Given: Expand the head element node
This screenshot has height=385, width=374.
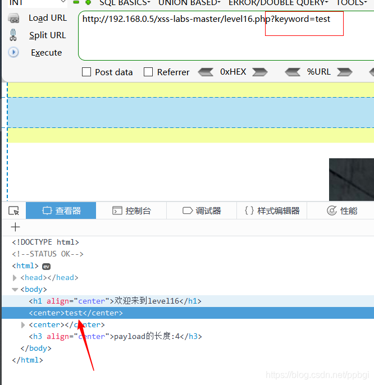Looking at the screenshot, I should tap(15, 278).
